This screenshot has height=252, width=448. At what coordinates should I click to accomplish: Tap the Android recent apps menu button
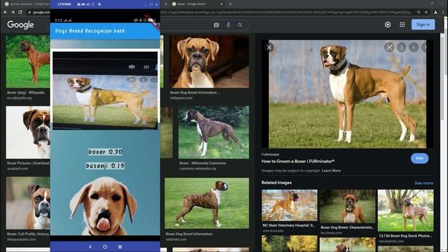120,246
